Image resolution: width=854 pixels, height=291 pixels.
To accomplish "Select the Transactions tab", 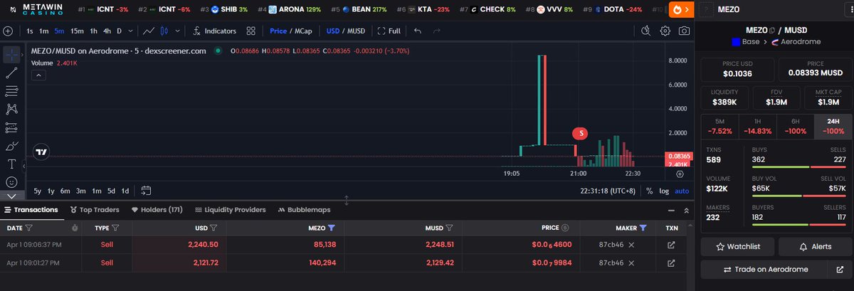I will click(31, 210).
